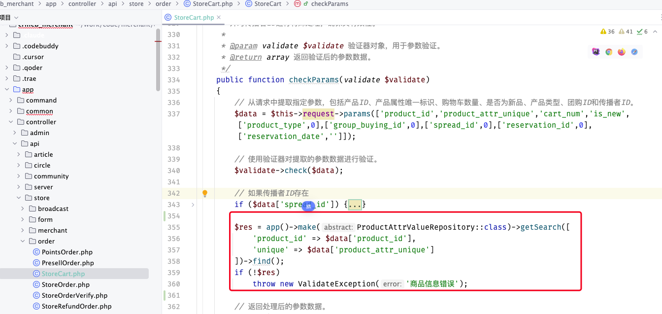The image size is (662, 314).
Task: Open built-in PhpStorm preview
Action: [x=596, y=52]
